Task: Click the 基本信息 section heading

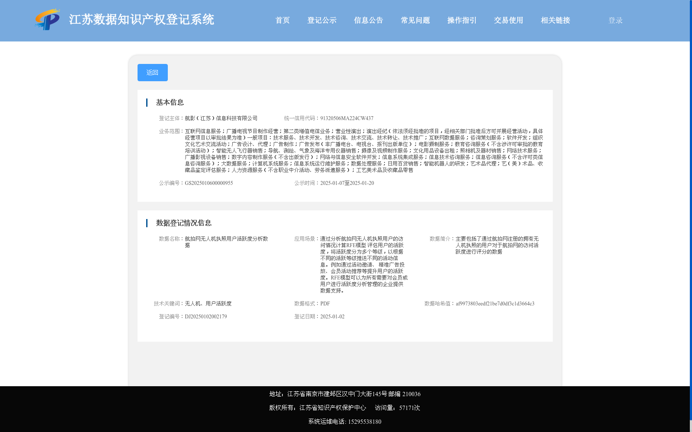Action: pos(170,102)
